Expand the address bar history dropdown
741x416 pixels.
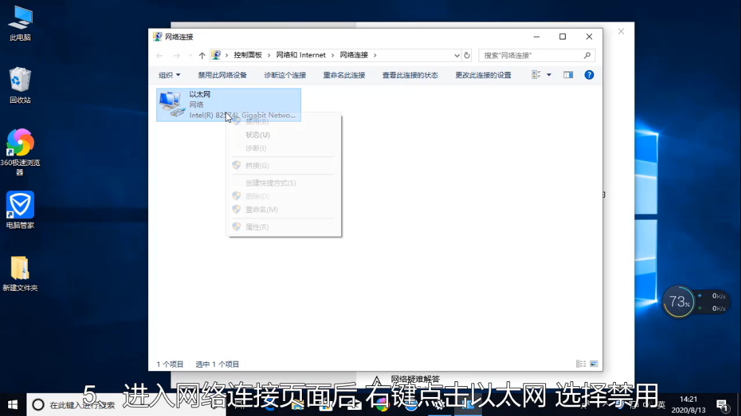click(456, 55)
